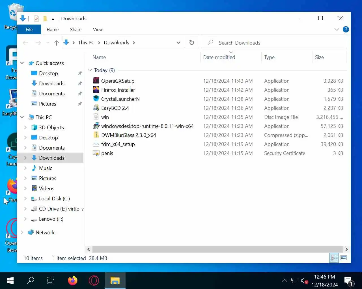Show hidden tray icons chevron

coord(285,281)
